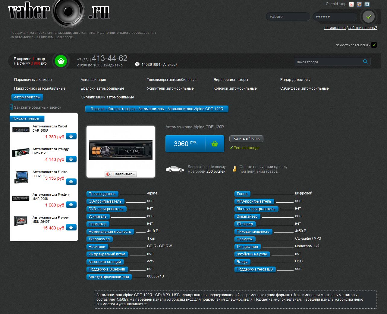The width and height of the screenshot is (387, 314).
Task: Click the ICQ flower icon by 140361094
Action: coord(137,64)
